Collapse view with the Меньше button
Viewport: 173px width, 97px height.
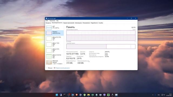coord(49,68)
